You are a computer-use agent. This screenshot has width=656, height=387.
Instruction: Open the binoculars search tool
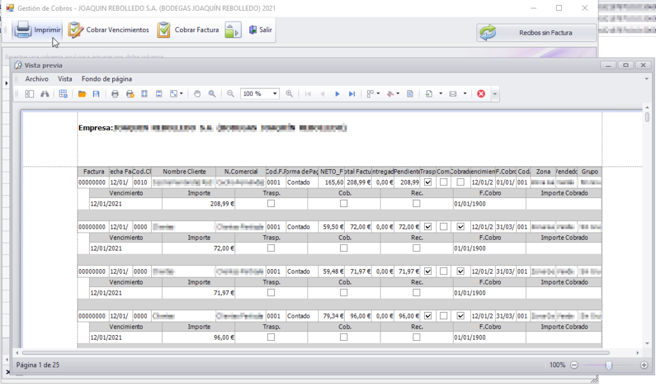click(x=45, y=94)
